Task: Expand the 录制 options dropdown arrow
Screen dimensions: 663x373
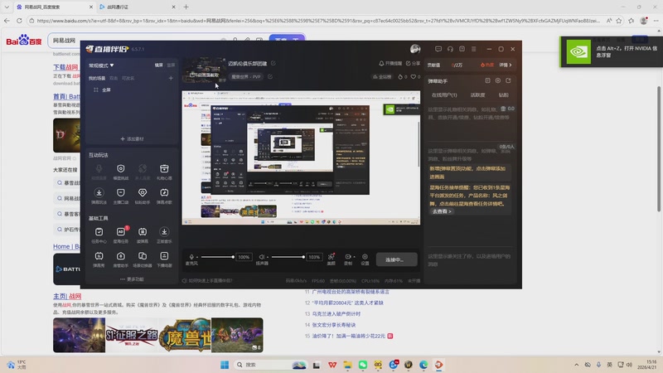Action: coord(354,257)
